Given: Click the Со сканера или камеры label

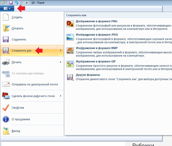Looking at the screenshot, I should (28, 74).
